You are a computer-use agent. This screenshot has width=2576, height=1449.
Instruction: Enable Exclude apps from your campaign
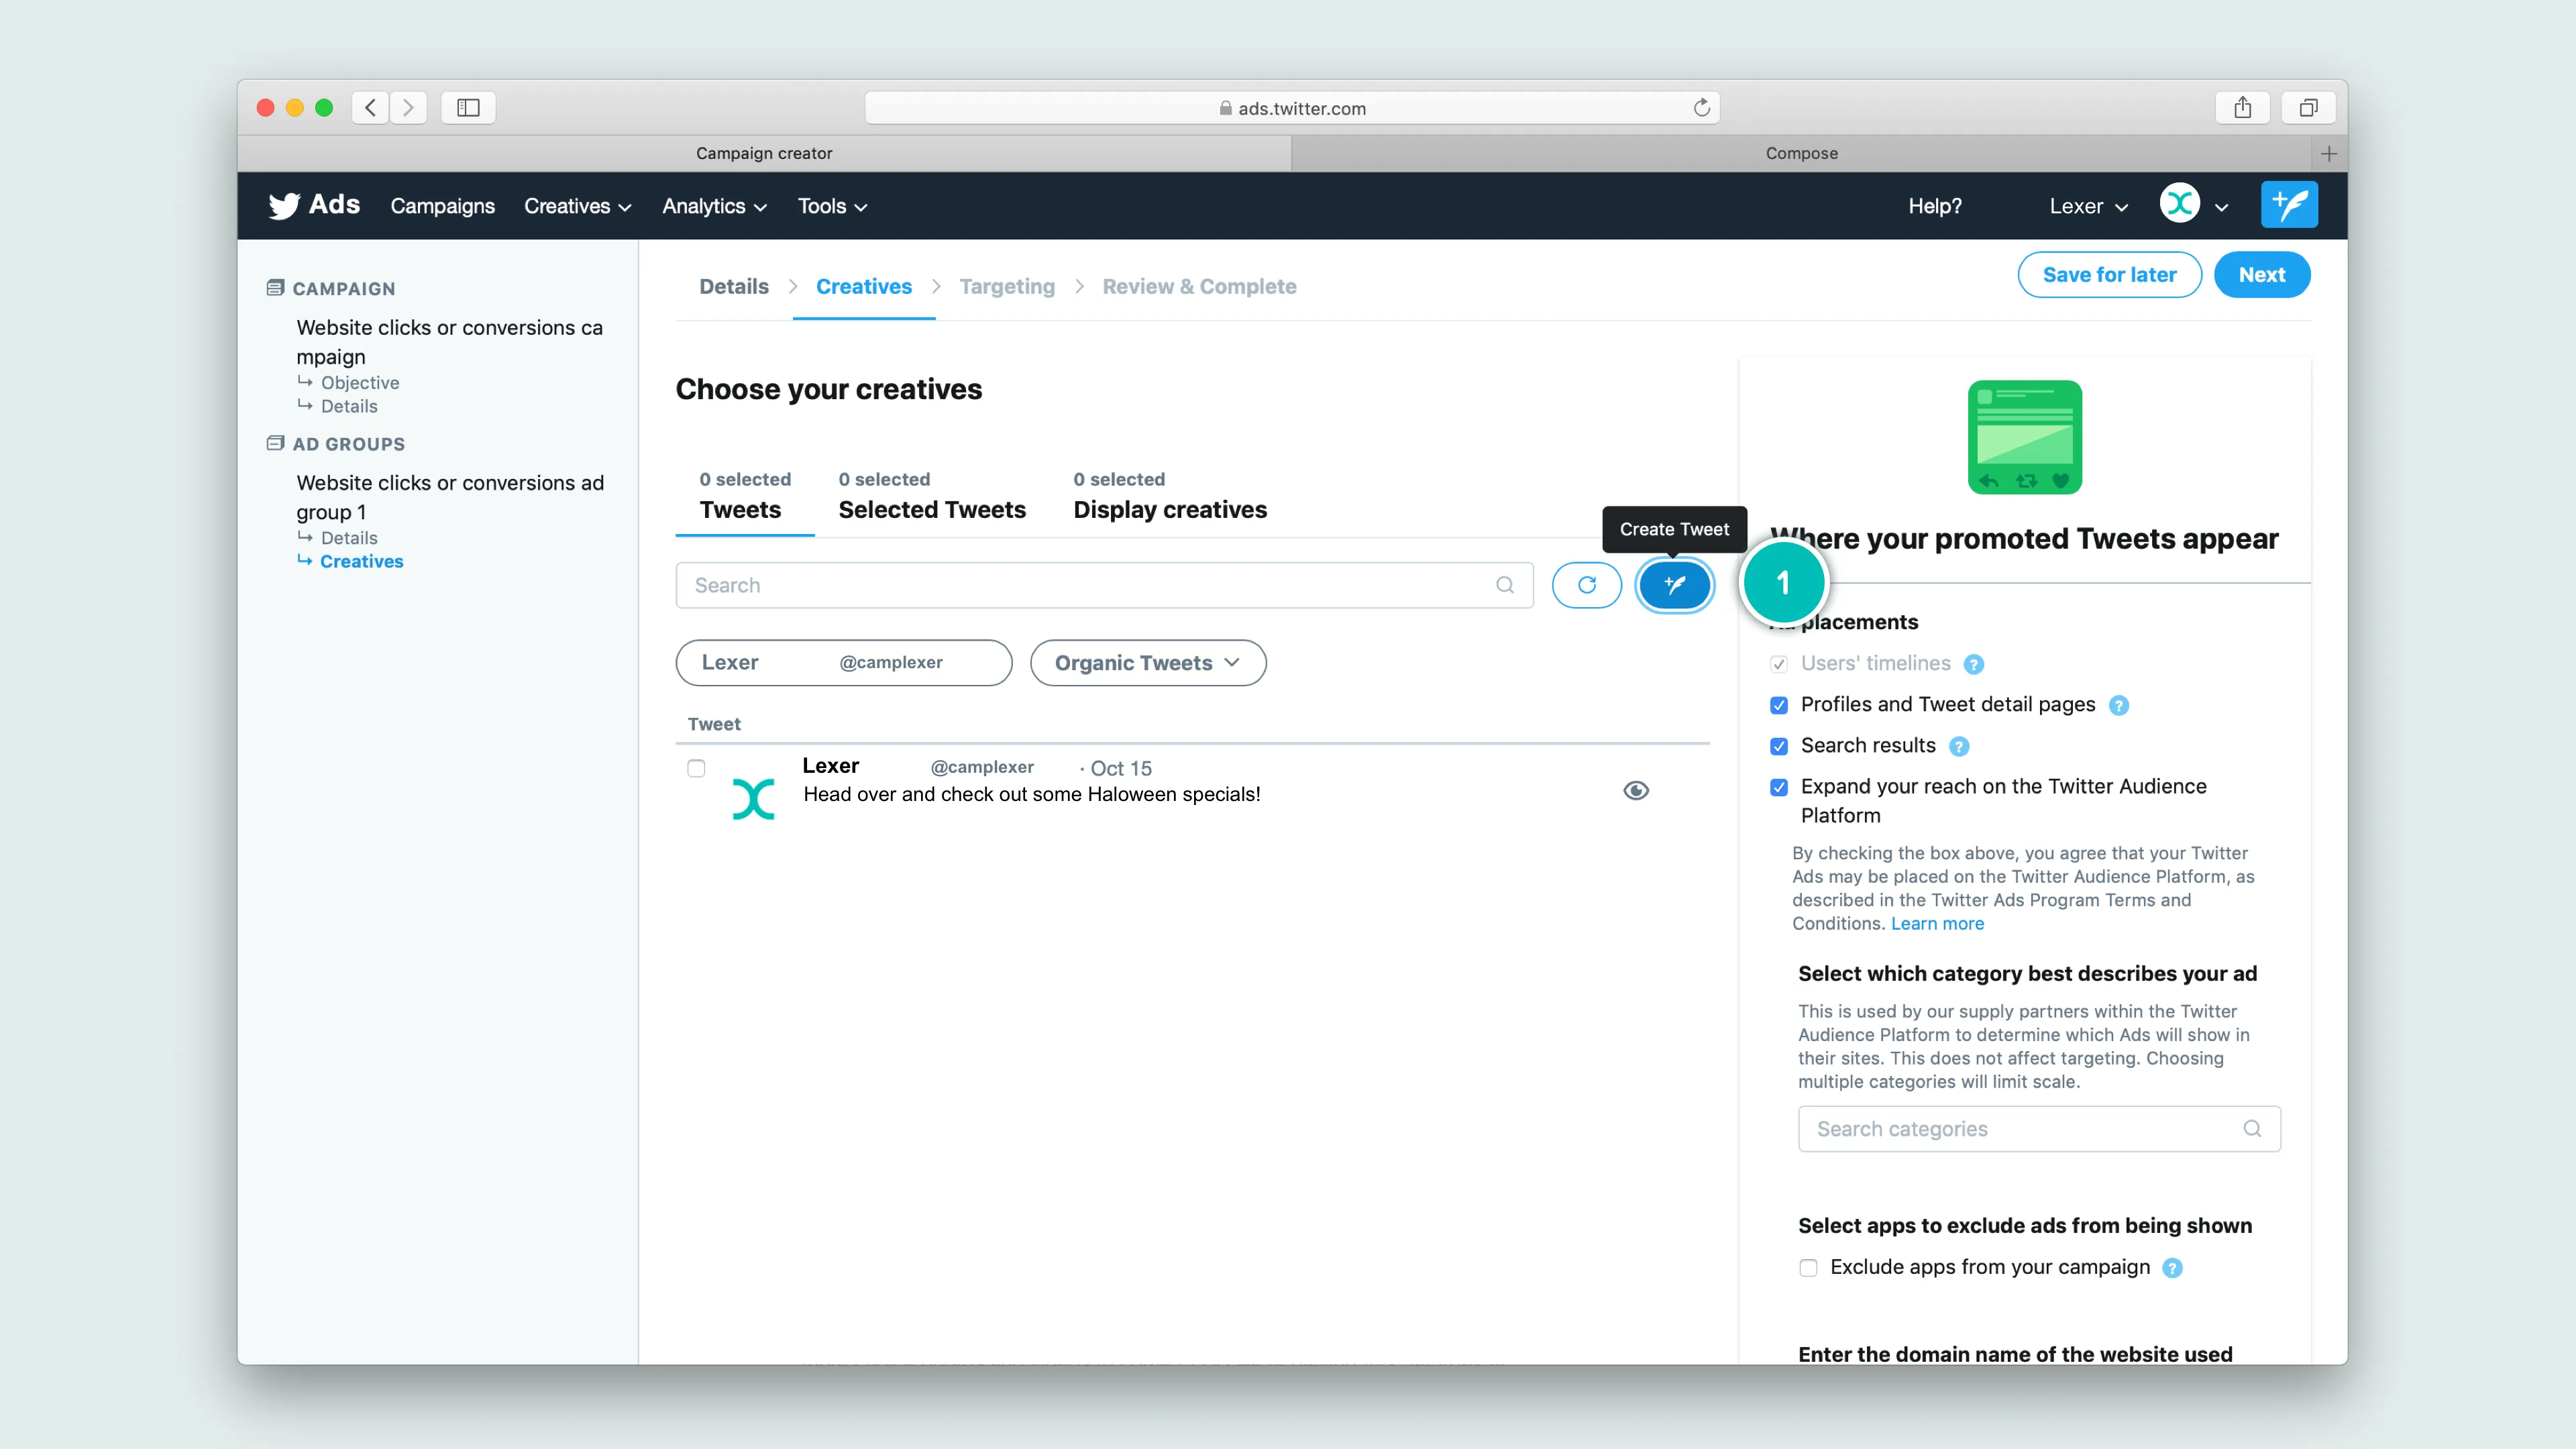click(1808, 1268)
